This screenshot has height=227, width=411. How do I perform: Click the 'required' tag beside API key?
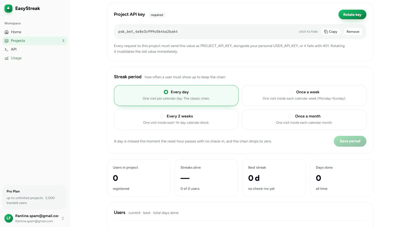157,15
